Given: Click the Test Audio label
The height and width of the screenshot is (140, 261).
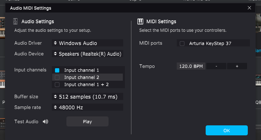Looking at the screenshot, I should [x=26, y=121].
